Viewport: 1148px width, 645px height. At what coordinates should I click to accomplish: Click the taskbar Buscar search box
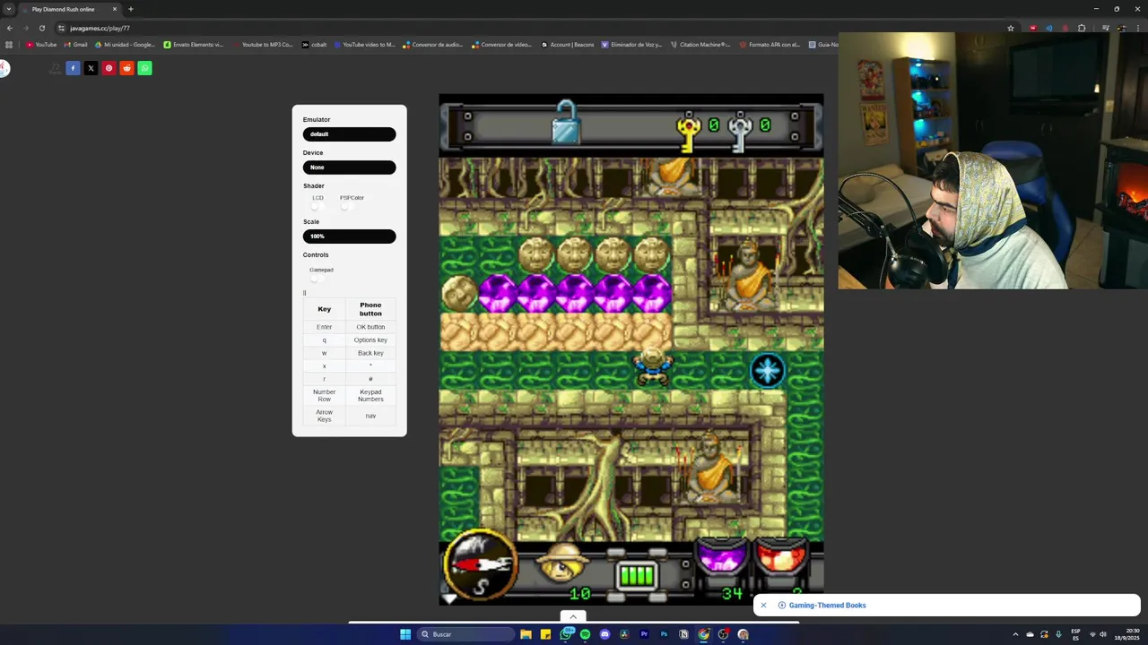pyautogui.click(x=466, y=634)
